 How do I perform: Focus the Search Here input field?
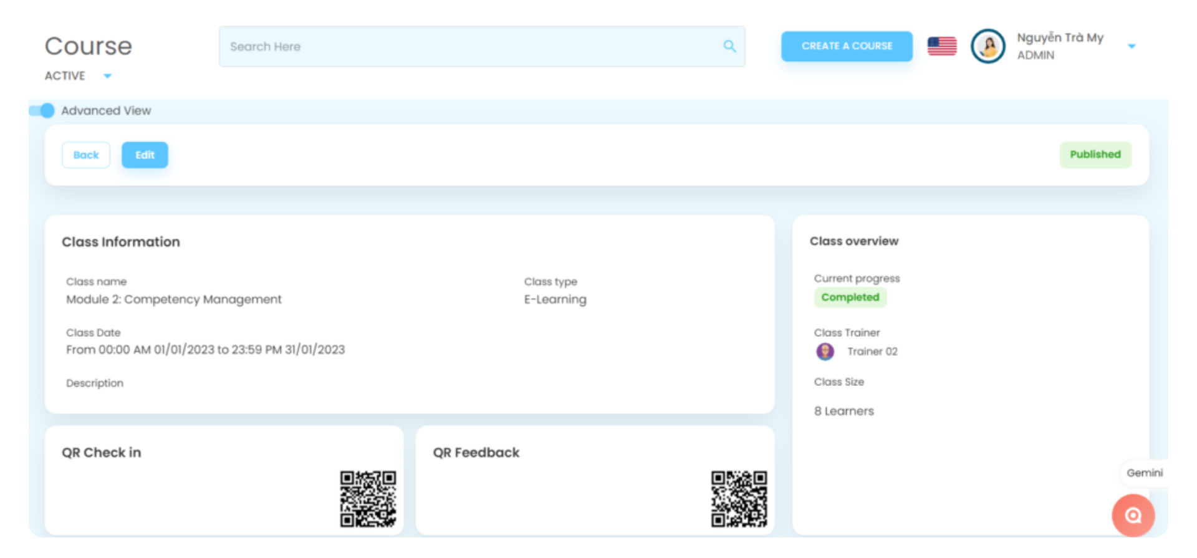[x=482, y=46]
